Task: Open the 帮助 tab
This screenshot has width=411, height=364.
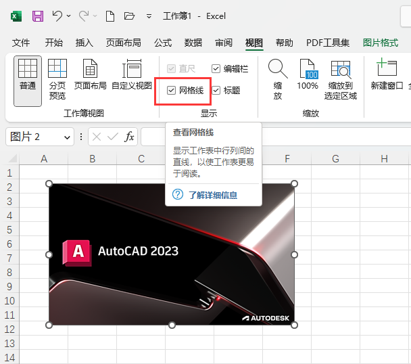Action: [285, 43]
